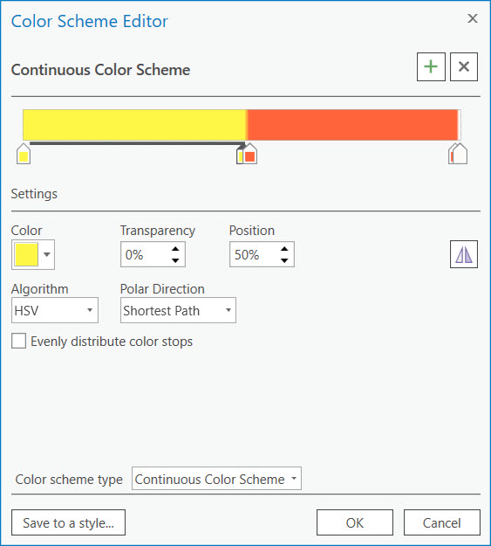Click the green plus add color stop icon

point(431,67)
